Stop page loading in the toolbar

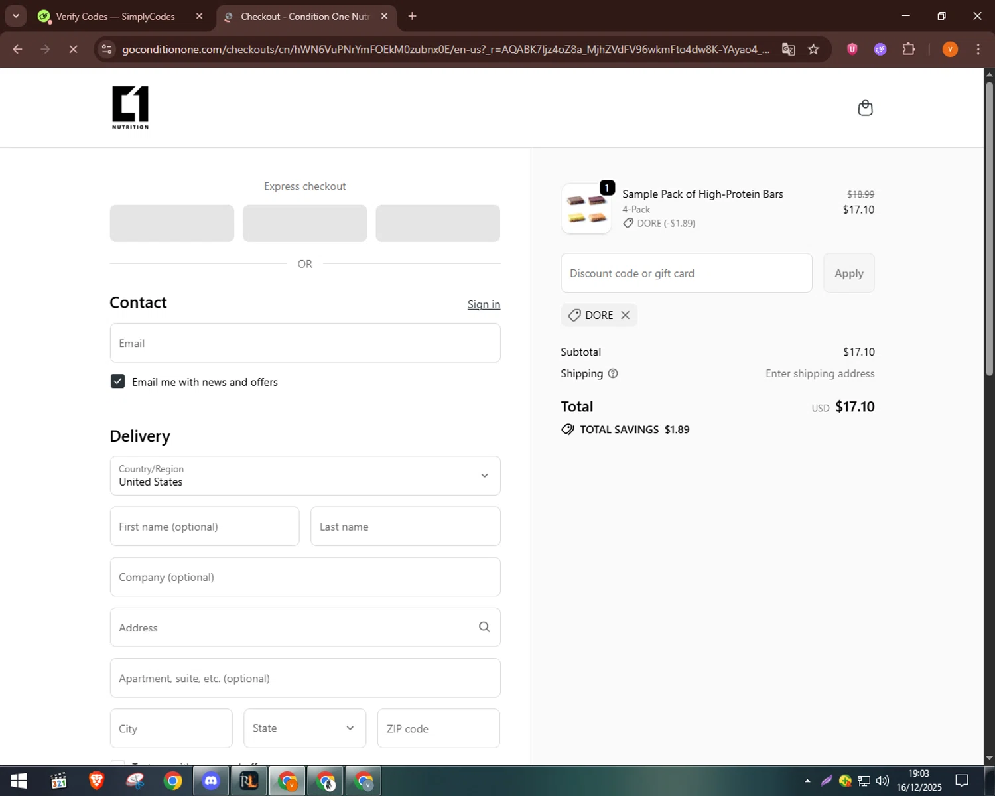click(x=73, y=49)
